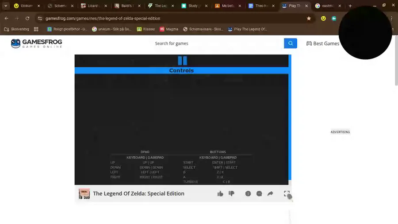Open the game info icon

click(x=248, y=193)
